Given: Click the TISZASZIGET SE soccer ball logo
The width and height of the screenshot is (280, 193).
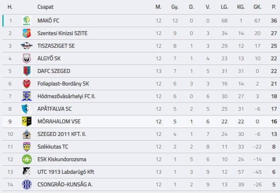Looking at the screenshot, I should pyautogui.click(x=27, y=46).
